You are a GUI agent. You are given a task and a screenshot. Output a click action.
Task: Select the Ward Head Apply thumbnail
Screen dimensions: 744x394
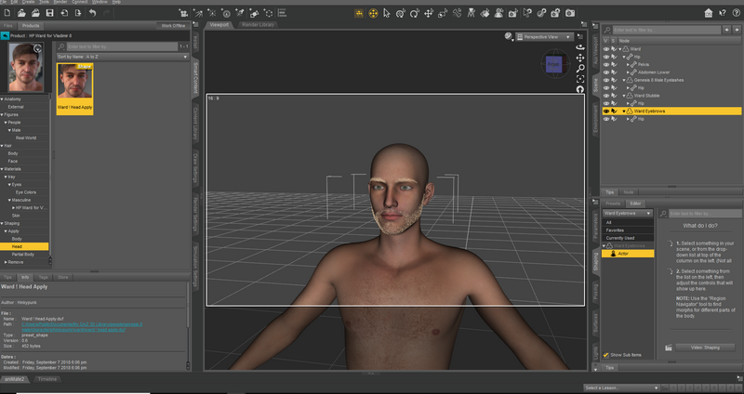click(x=75, y=88)
